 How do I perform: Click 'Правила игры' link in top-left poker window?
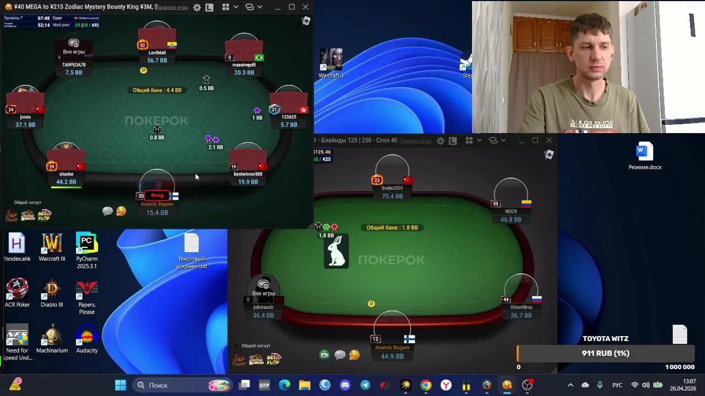pyautogui.click(x=173, y=8)
